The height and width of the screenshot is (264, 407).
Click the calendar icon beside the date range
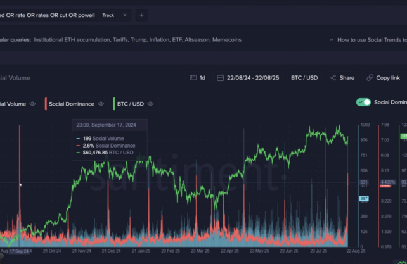click(x=221, y=78)
